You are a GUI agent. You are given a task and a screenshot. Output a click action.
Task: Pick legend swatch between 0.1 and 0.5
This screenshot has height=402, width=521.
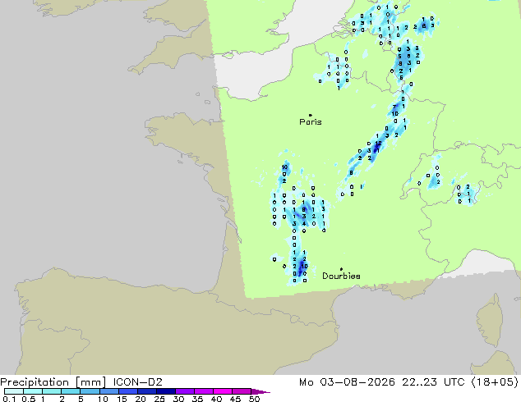pyautogui.click(x=14, y=391)
